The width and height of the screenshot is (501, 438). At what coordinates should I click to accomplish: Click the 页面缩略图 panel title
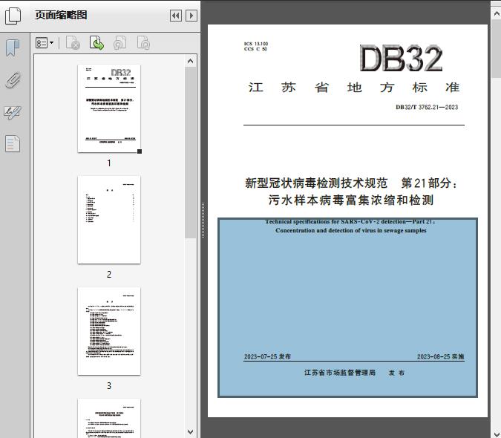click(x=61, y=15)
